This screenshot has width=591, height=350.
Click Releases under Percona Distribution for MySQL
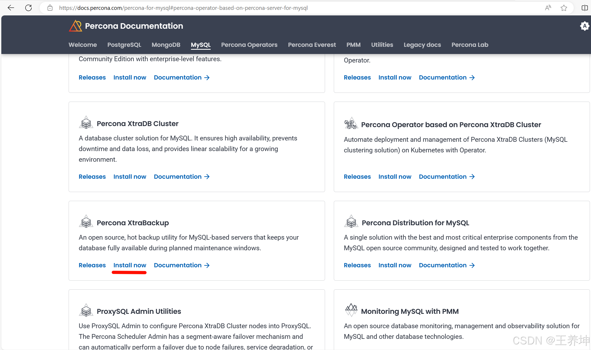coord(357,265)
